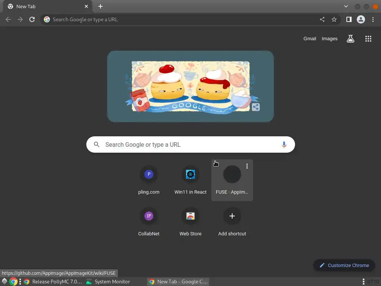Bookmark this tab with the star icon
Viewport: 381px width, 286px height.
click(334, 19)
